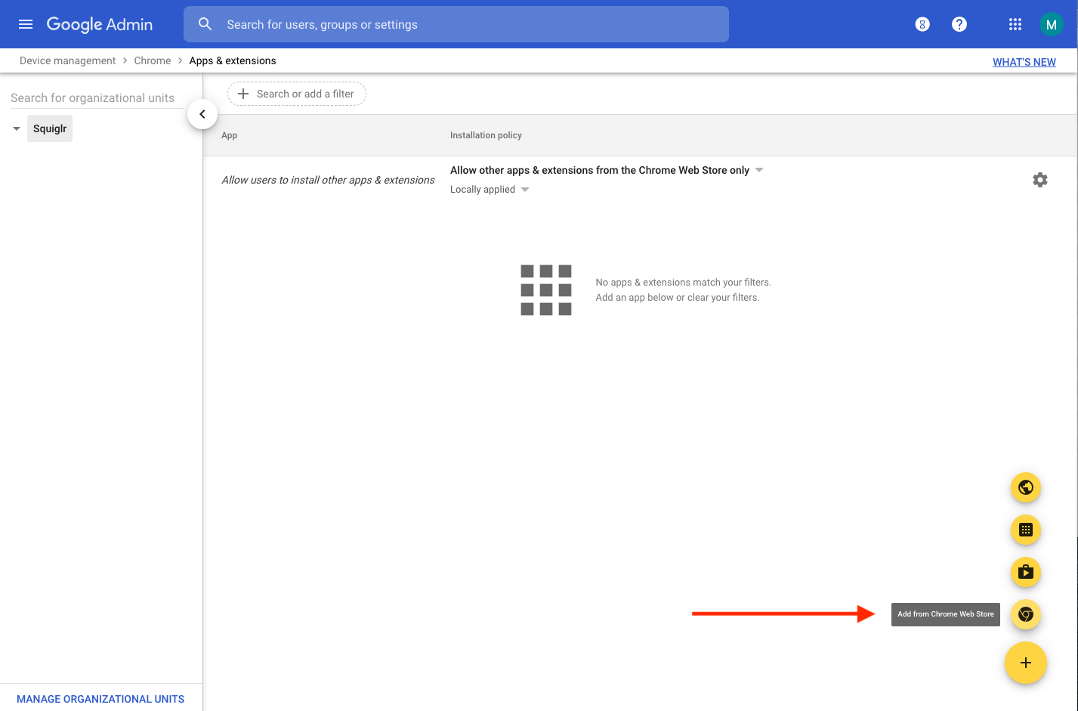
Task: Select the Squiglr organizational unit
Action: tap(50, 128)
